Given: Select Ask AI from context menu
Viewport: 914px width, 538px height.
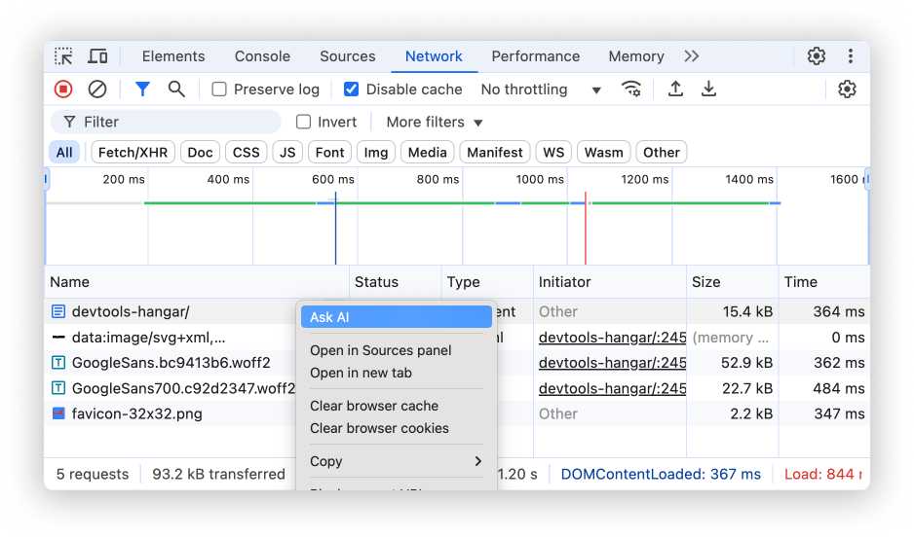Looking at the screenshot, I should point(396,317).
